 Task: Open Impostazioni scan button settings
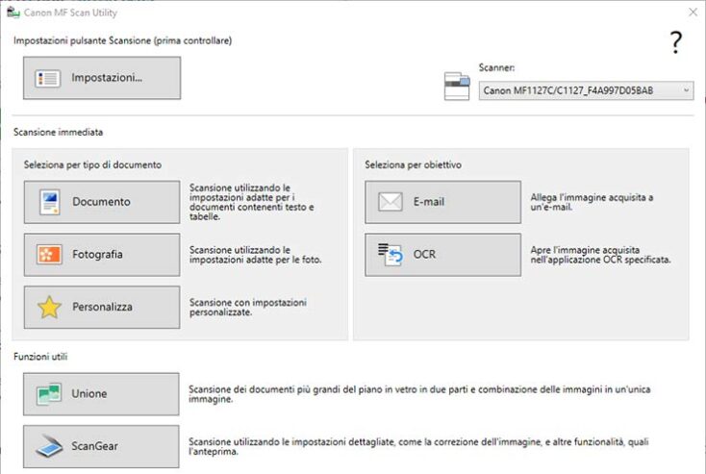[x=102, y=78]
